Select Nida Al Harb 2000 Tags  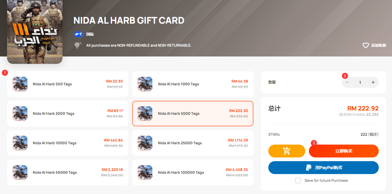[68, 114]
